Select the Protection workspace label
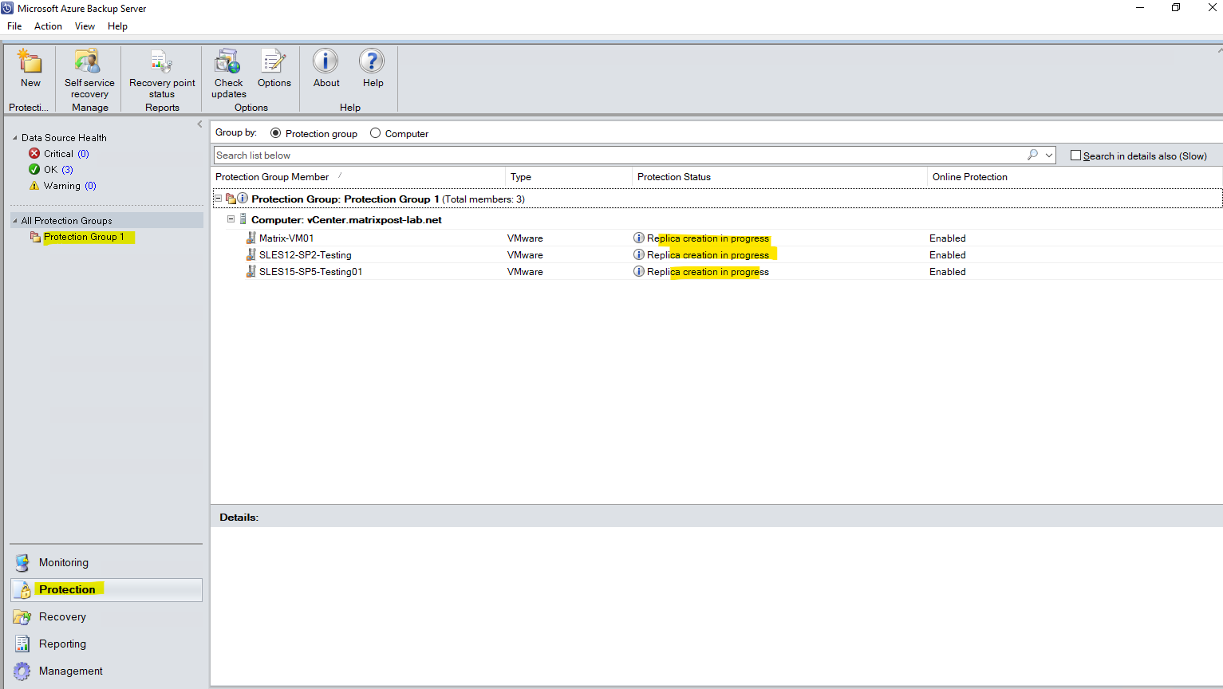1223x689 pixels. pyautogui.click(x=67, y=589)
